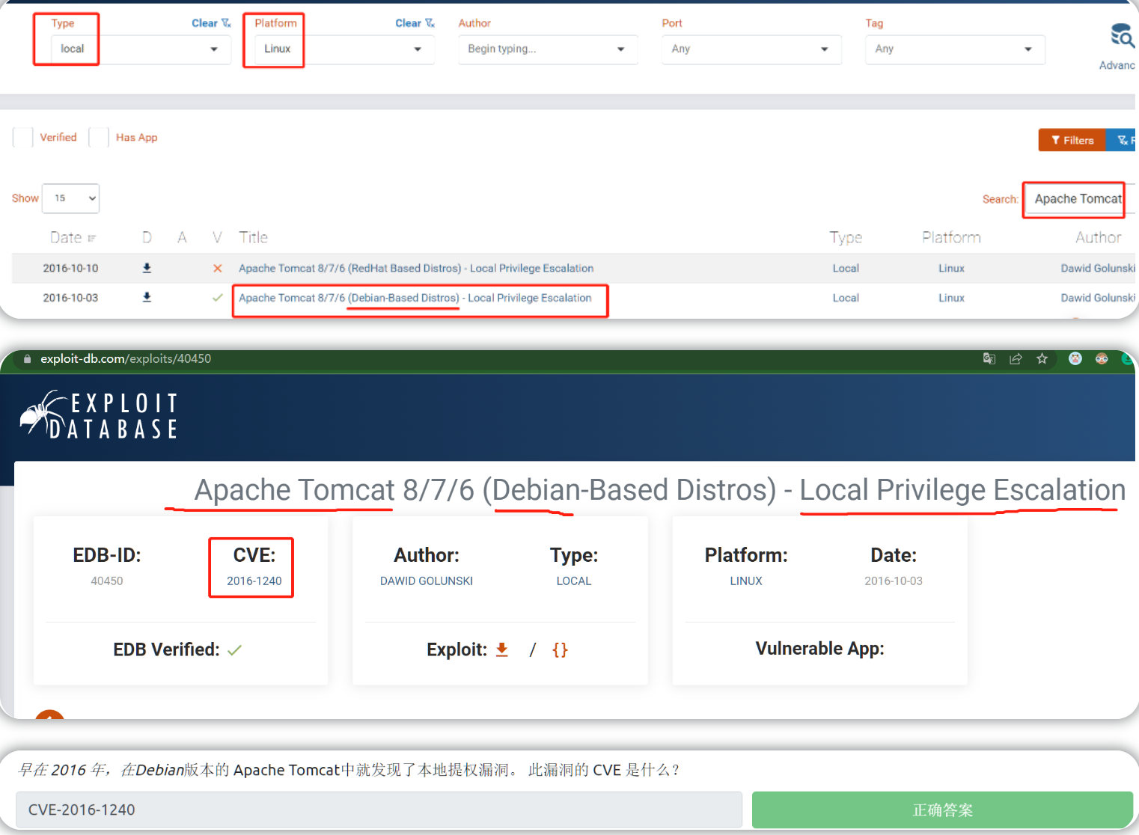Click the blue reset filter button
This screenshot has height=835, width=1139.
[x=1123, y=140]
